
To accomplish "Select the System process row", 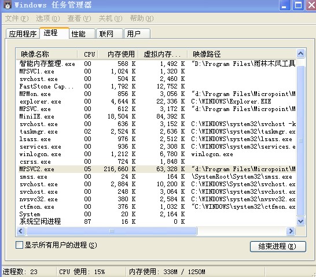I will (x=157, y=214).
